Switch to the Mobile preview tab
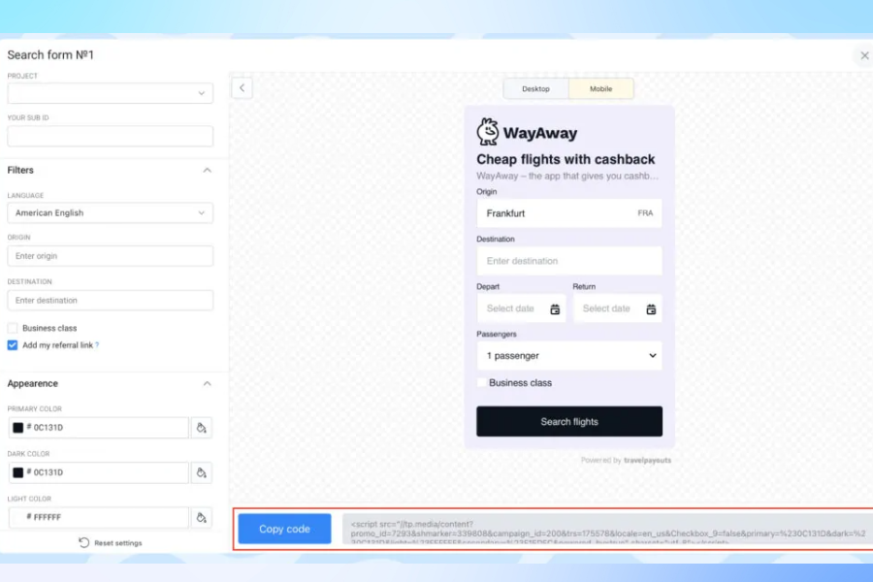 (x=600, y=89)
